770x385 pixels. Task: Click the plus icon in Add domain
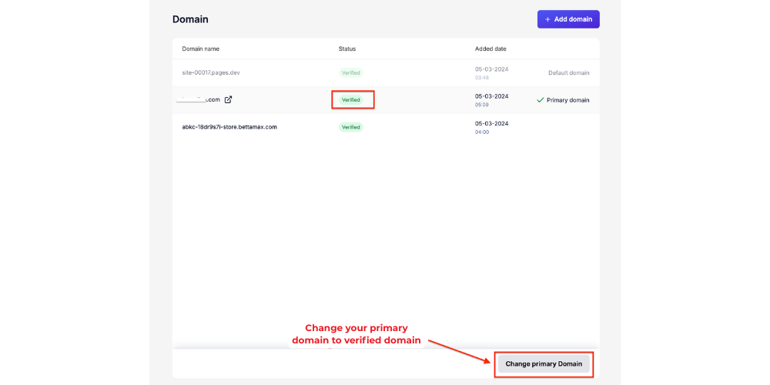547,19
